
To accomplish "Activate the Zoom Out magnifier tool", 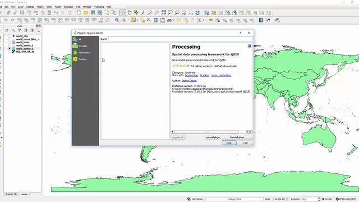I will point(150,13).
